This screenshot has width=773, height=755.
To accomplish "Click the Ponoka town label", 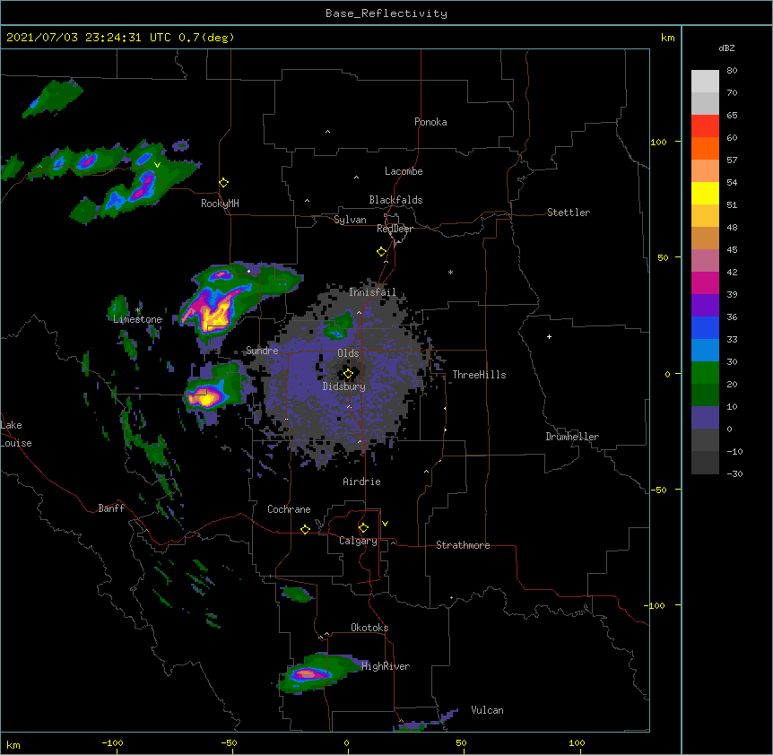I will click(x=430, y=122).
